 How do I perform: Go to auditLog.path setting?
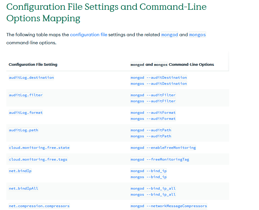[23, 130]
